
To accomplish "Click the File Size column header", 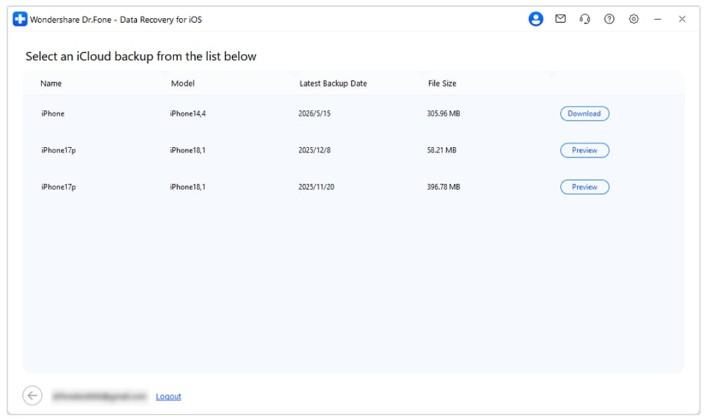I will pos(442,83).
